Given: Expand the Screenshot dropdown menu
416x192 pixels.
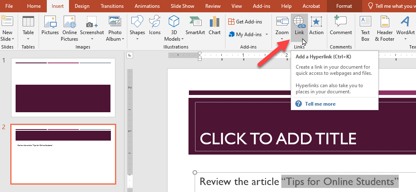Looking at the screenshot, I should tap(92, 39).
